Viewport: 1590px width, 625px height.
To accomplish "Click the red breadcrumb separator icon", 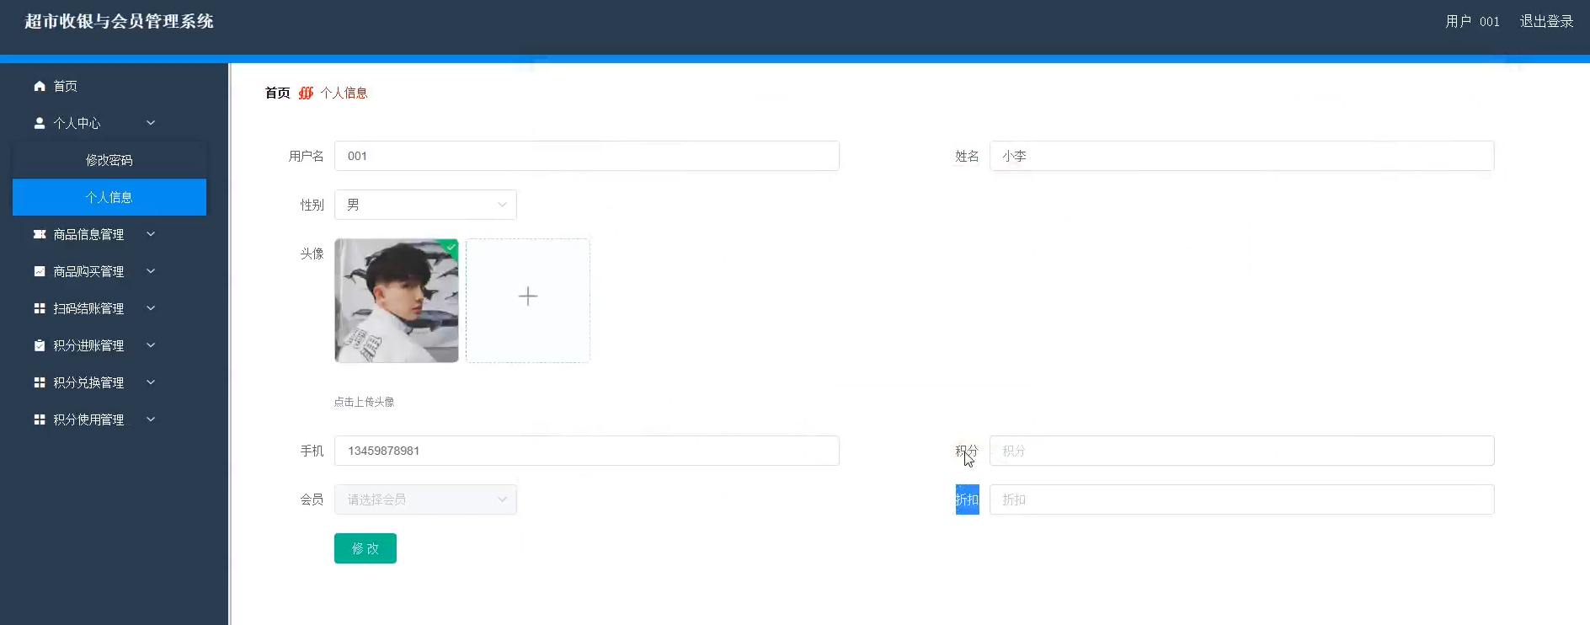I will click(306, 93).
